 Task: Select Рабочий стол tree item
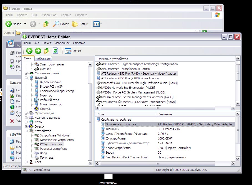click(49, 100)
